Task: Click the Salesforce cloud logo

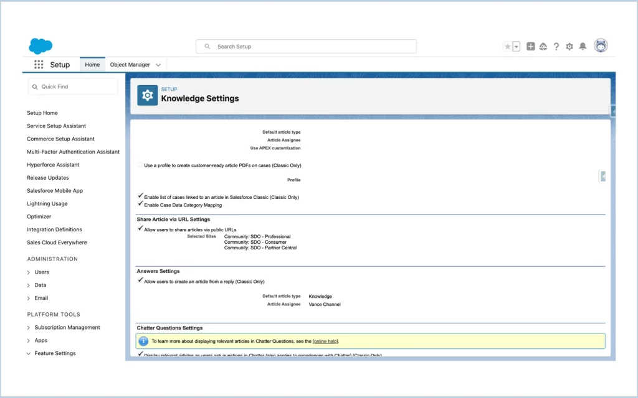Action: tap(40, 46)
